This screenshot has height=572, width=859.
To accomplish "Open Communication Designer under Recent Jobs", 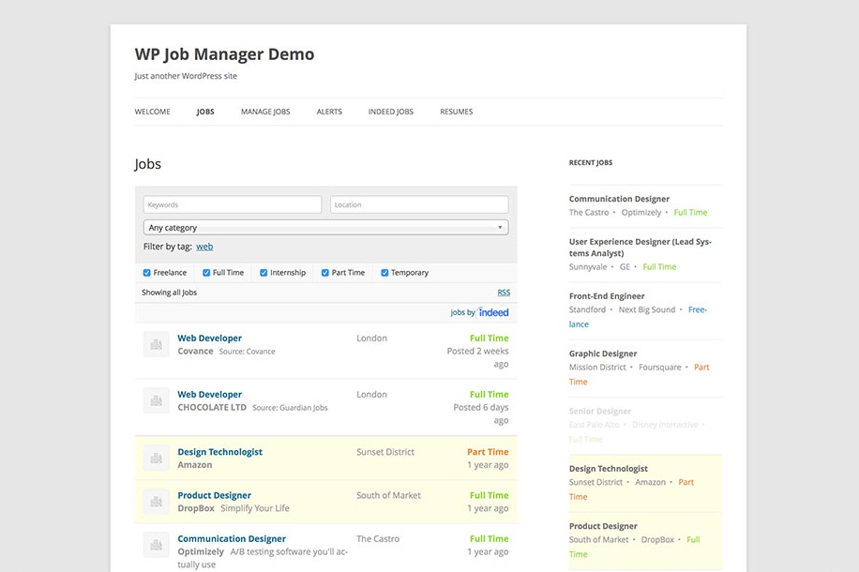I will coord(619,199).
